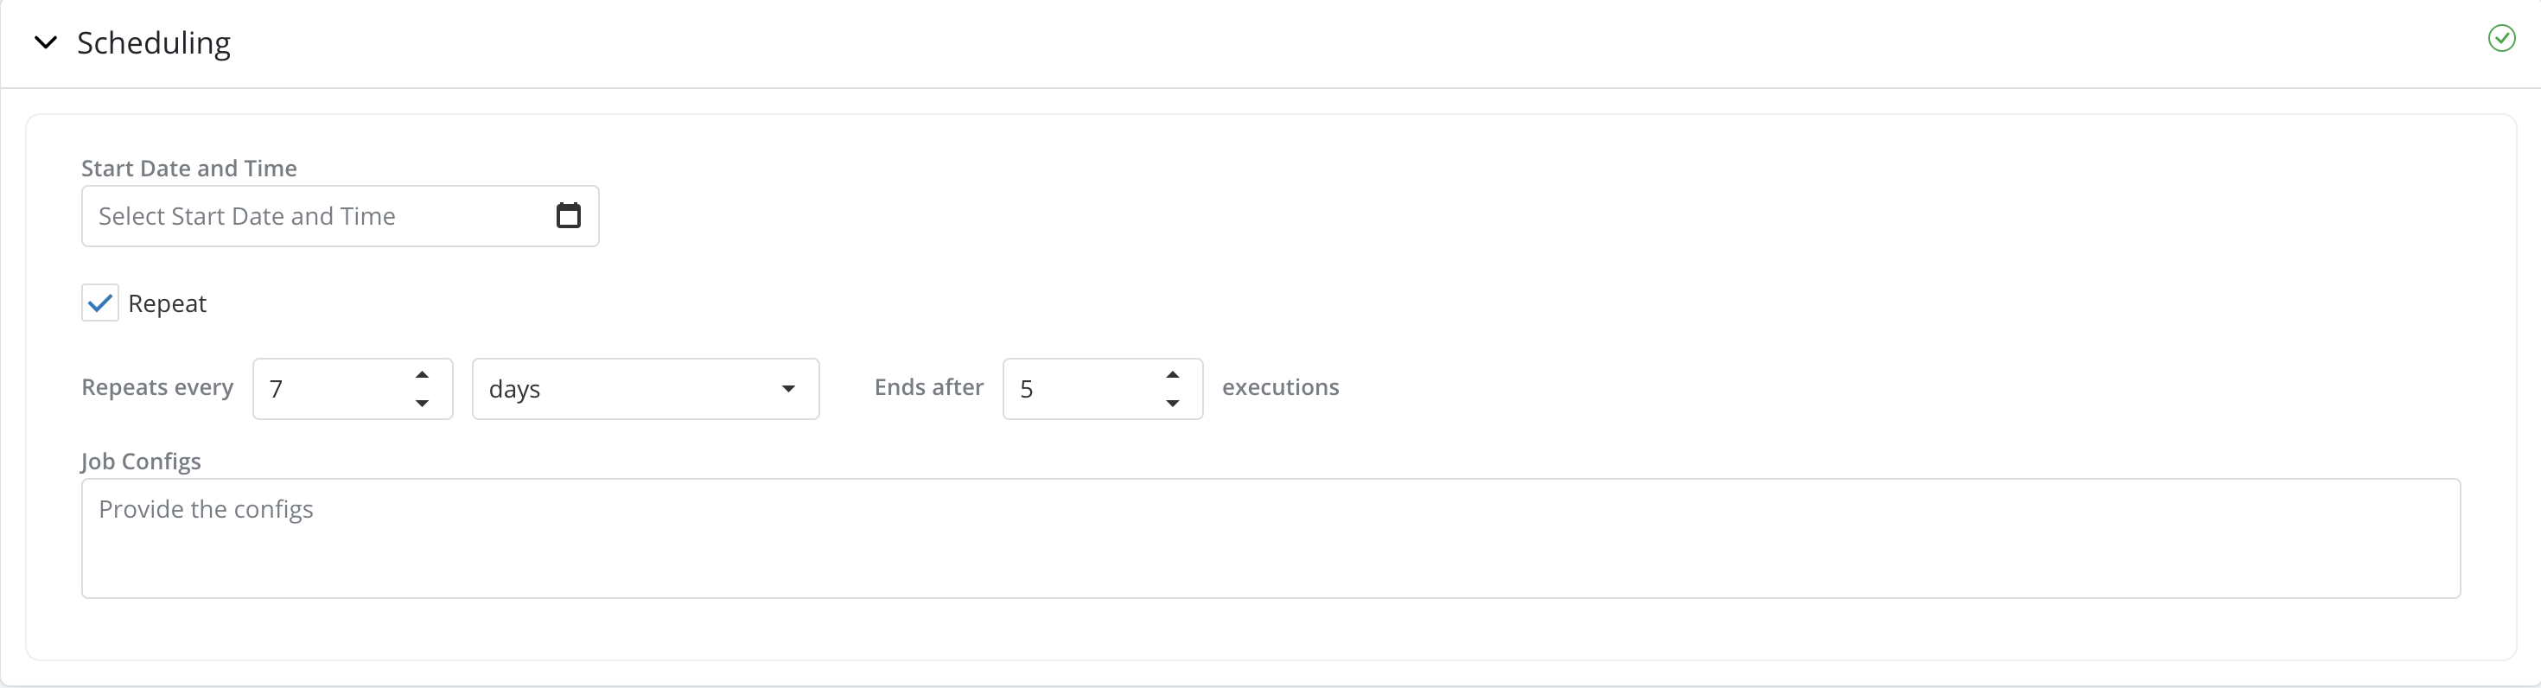Click the Start Date and Time label
2541x688 pixels.
pos(188,169)
